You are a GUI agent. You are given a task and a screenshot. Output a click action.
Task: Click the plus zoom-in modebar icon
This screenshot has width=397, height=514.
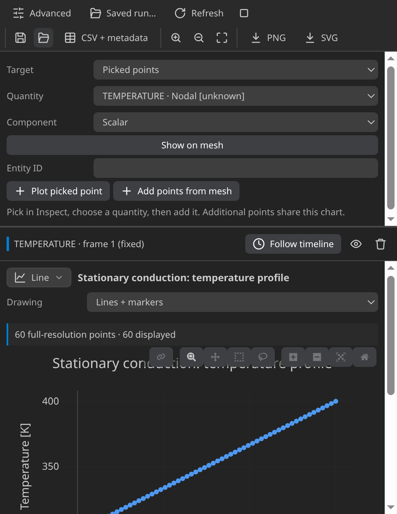293,357
